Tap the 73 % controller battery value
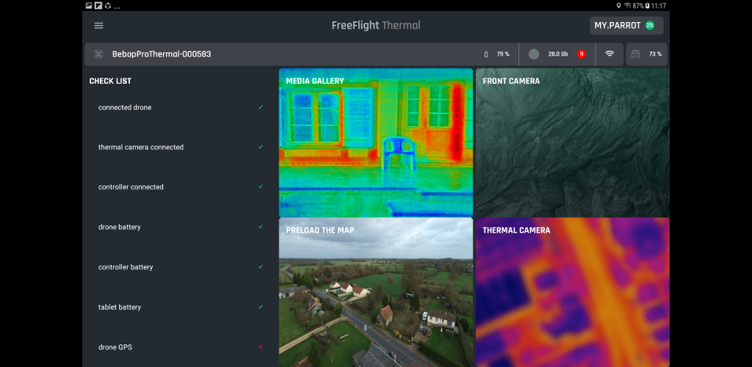This screenshot has width=752, height=367. [x=655, y=54]
